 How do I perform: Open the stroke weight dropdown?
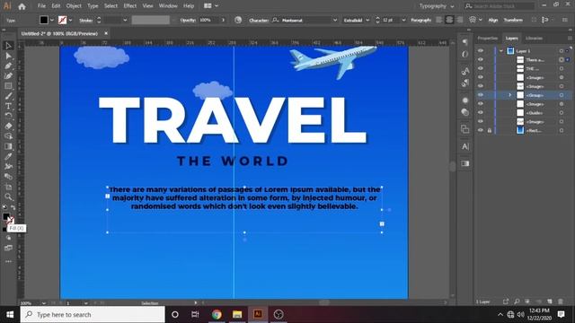click(125, 20)
